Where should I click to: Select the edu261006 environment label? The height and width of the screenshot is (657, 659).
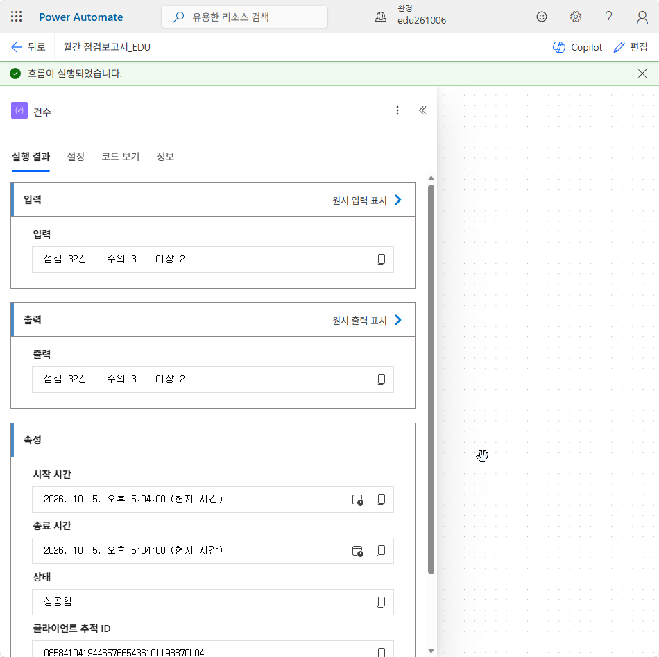pyautogui.click(x=422, y=20)
